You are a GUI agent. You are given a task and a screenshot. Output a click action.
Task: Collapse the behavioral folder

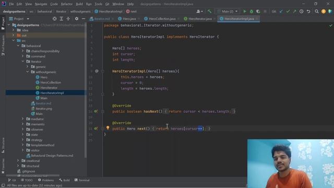pyautogui.click(x=18, y=46)
